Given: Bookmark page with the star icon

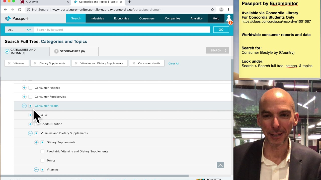Looking at the screenshot, I should (212, 9).
